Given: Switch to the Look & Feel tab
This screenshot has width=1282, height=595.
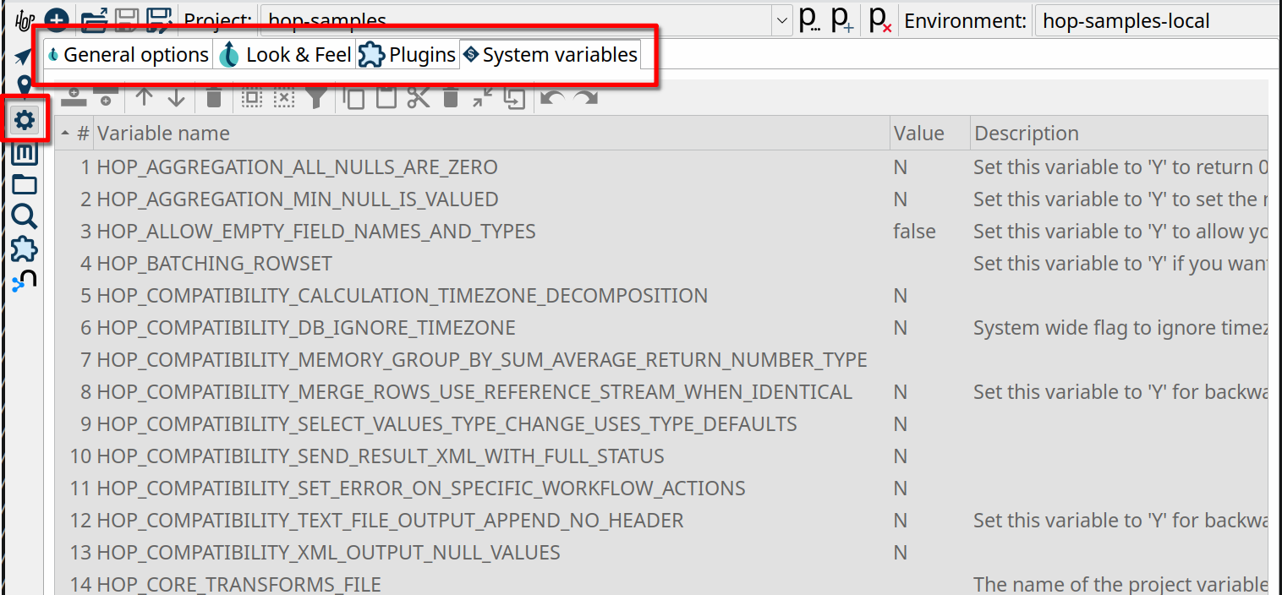Looking at the screenshot, I should 286,55.
